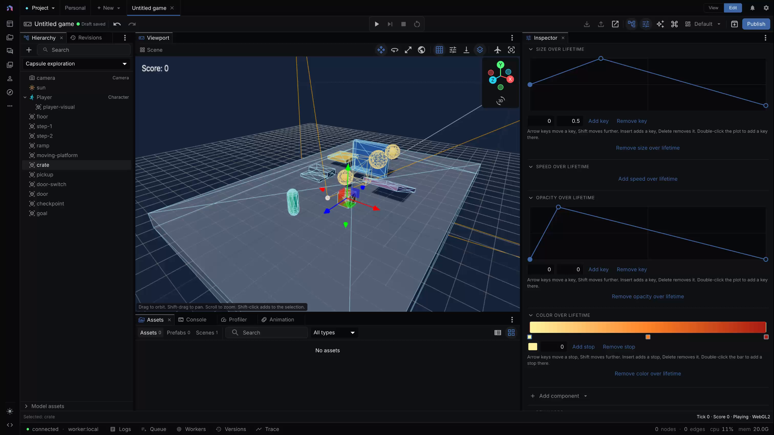Switch to the Animation tab

pyautogui.click(x=278, y=320)
